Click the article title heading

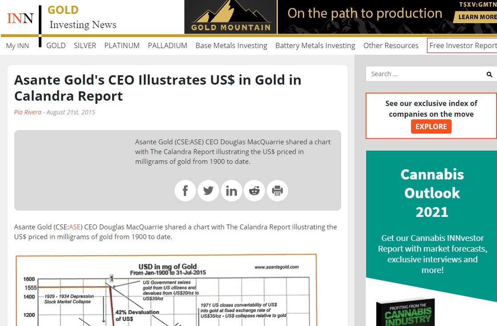[158, 88]
